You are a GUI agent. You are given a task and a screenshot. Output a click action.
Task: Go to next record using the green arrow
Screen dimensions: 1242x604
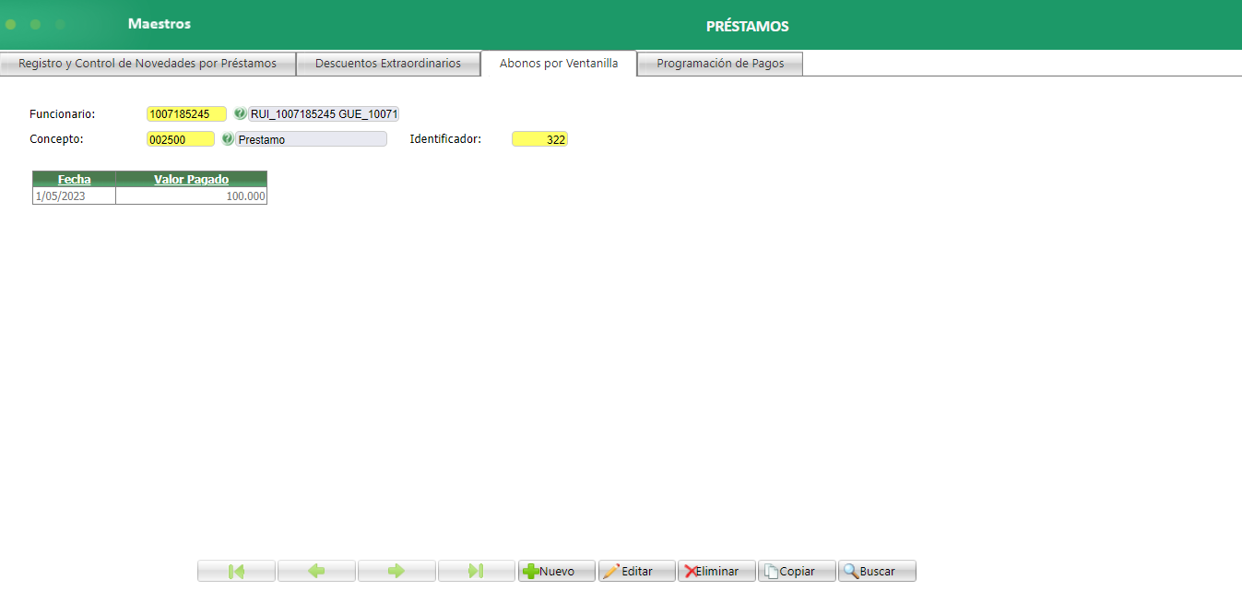click(x=396, y=570)
